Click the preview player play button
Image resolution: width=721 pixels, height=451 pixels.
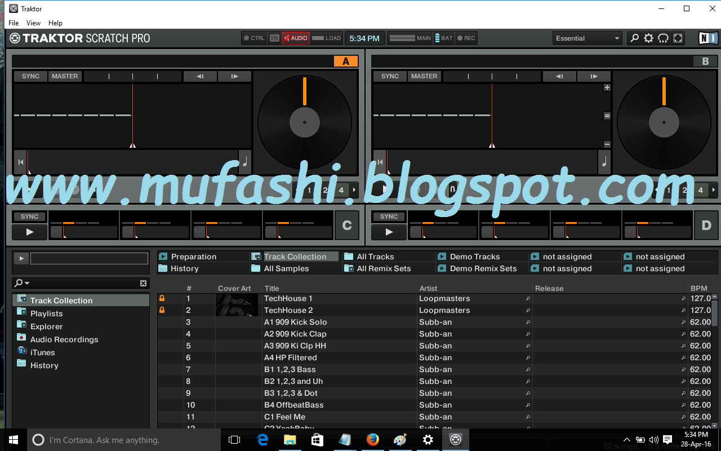(21, 258)
